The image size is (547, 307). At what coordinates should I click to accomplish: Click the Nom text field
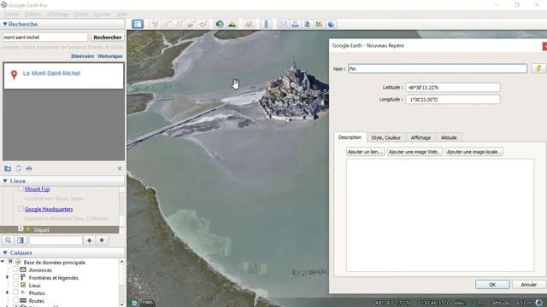click(x=438, y=69)
